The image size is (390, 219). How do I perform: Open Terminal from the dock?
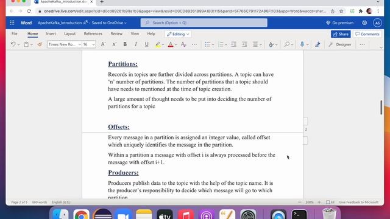(x=299, y=214)
